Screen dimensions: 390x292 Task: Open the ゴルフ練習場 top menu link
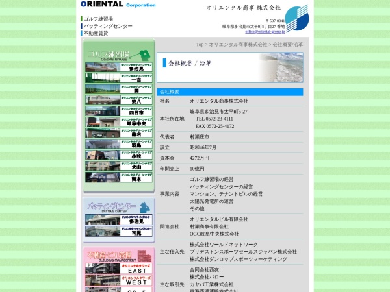98,19
